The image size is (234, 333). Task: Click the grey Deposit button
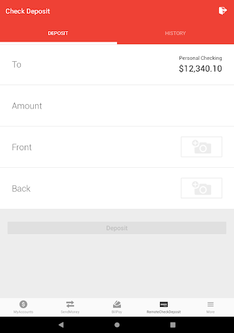pyautogui.click(x=117, y=228)
